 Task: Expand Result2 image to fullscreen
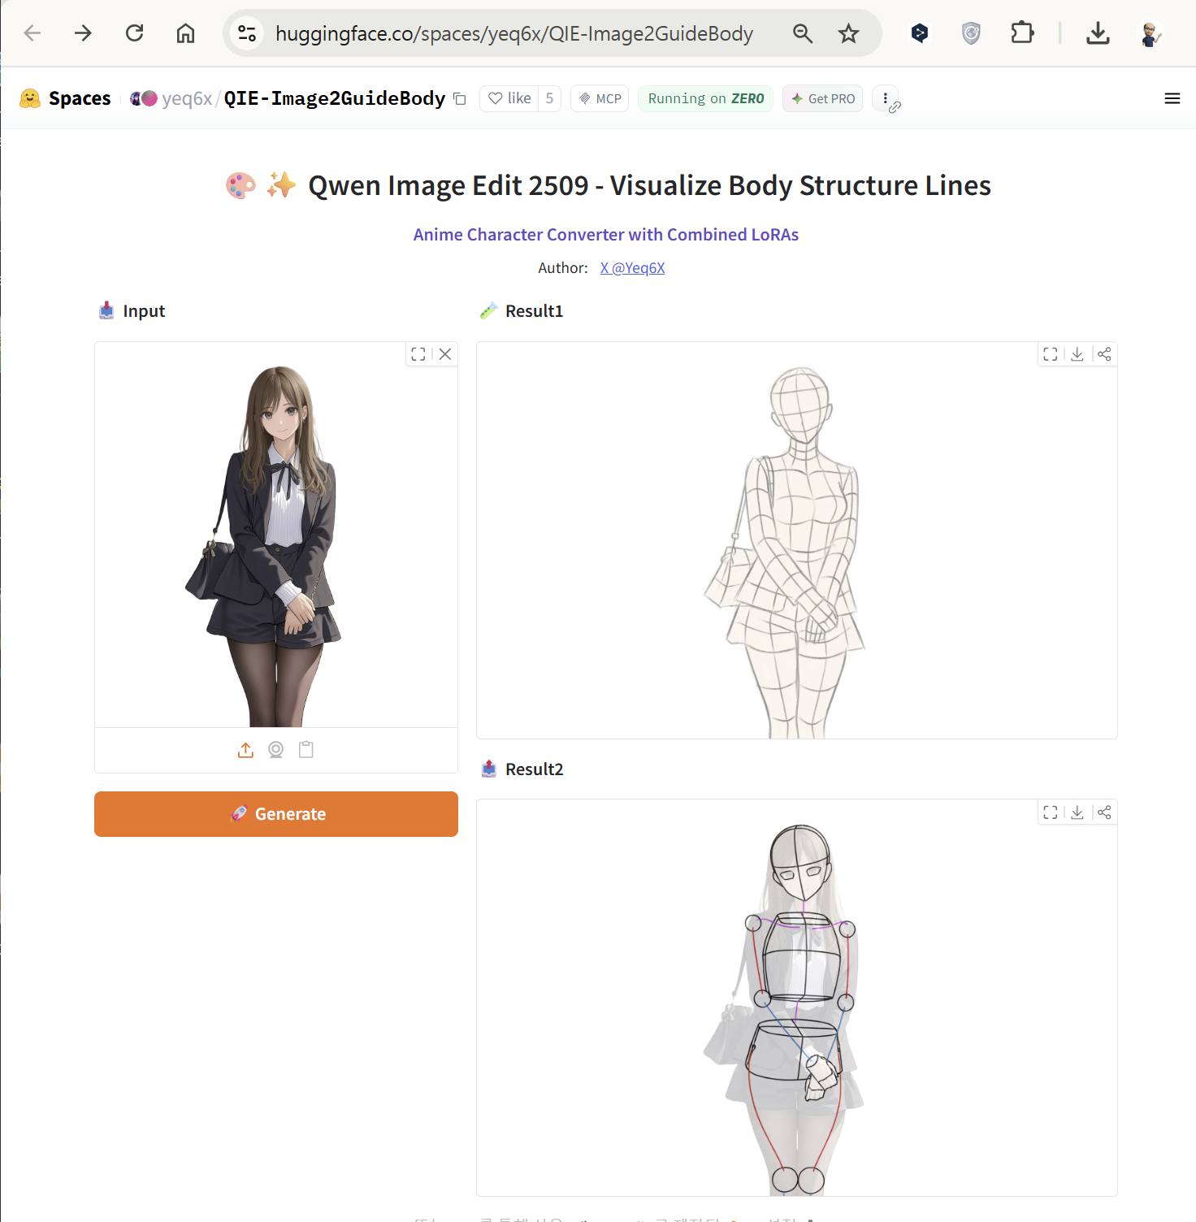[x=1051, y=812]
